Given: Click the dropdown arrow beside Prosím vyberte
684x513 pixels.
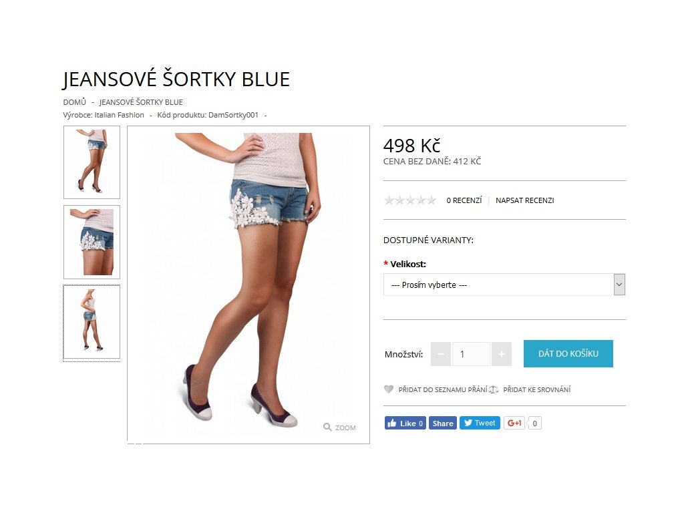Looking at the screenshot, I should pos(619,285).
